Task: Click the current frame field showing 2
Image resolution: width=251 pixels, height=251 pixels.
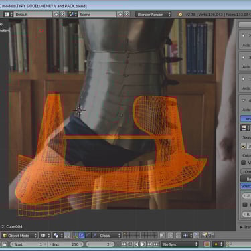Action: 100,244
